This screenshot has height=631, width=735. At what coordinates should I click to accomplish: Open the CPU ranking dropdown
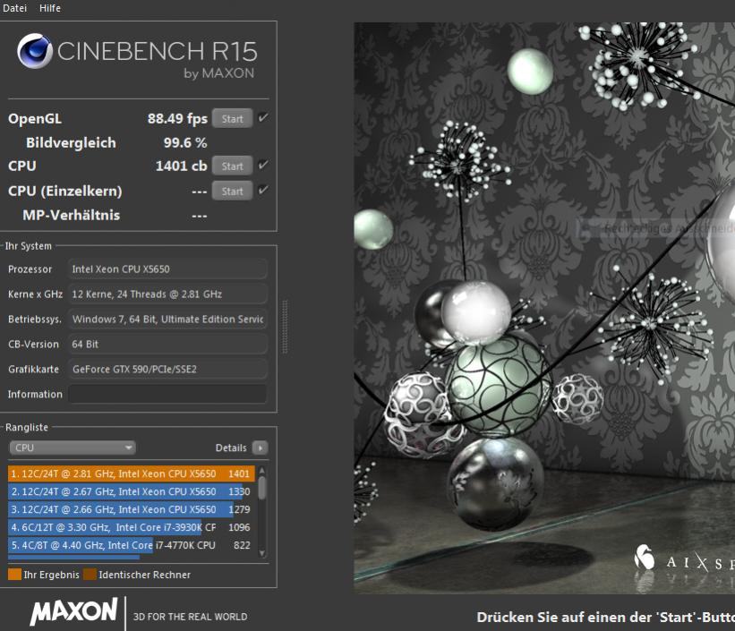coord(73,448)
